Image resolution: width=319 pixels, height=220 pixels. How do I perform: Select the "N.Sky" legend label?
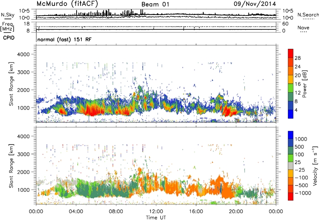[x=8, y=15]
